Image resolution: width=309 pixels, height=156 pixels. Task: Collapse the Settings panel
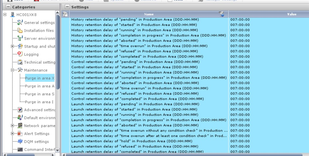tap(67, 7)
